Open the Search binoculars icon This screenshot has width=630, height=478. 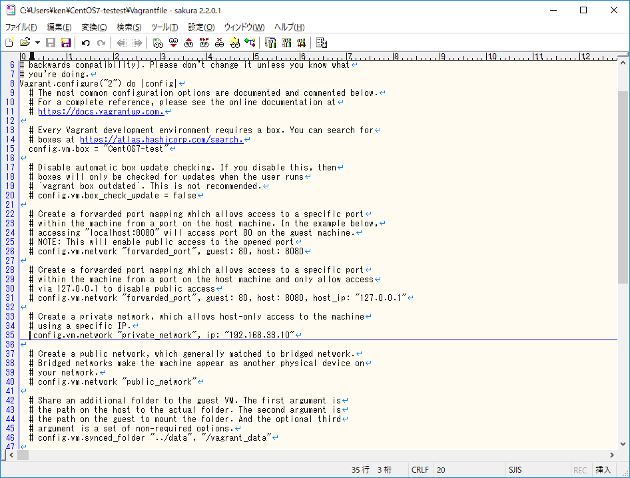tap(158, 43)
